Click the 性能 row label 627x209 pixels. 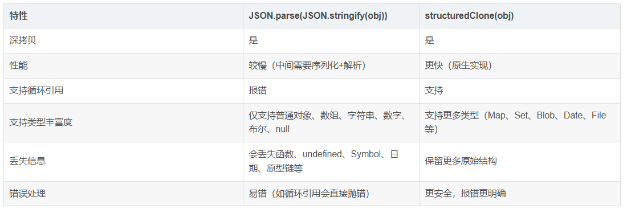(x=18, y=65)
